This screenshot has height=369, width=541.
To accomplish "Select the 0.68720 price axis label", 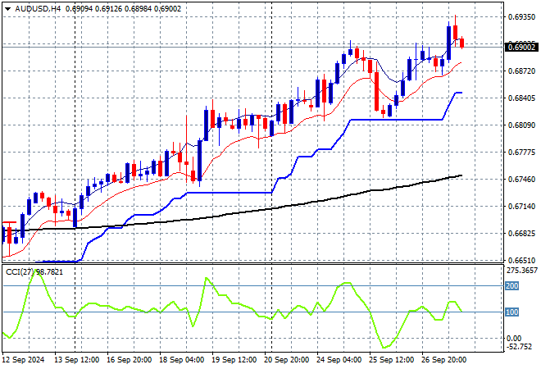I will click(521, 71).
